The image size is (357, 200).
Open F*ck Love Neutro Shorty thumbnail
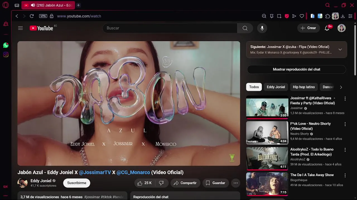pyautogui.click(x=267, y=132)
